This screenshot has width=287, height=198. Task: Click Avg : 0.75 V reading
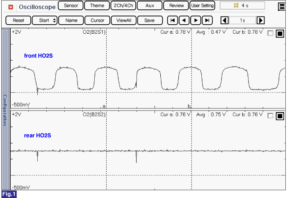coord(211,115)
